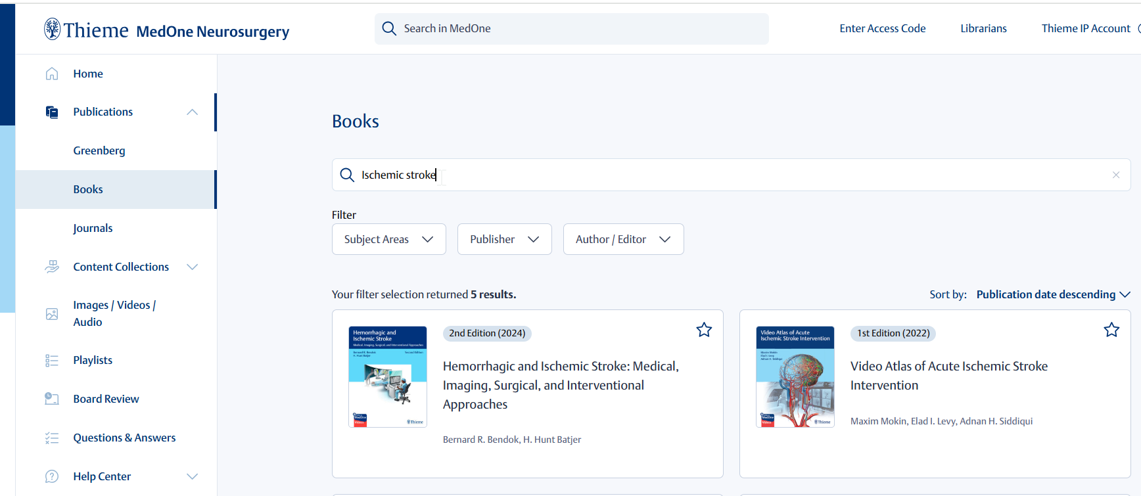
Task: Click the Board Review icon
Action: 52,399
